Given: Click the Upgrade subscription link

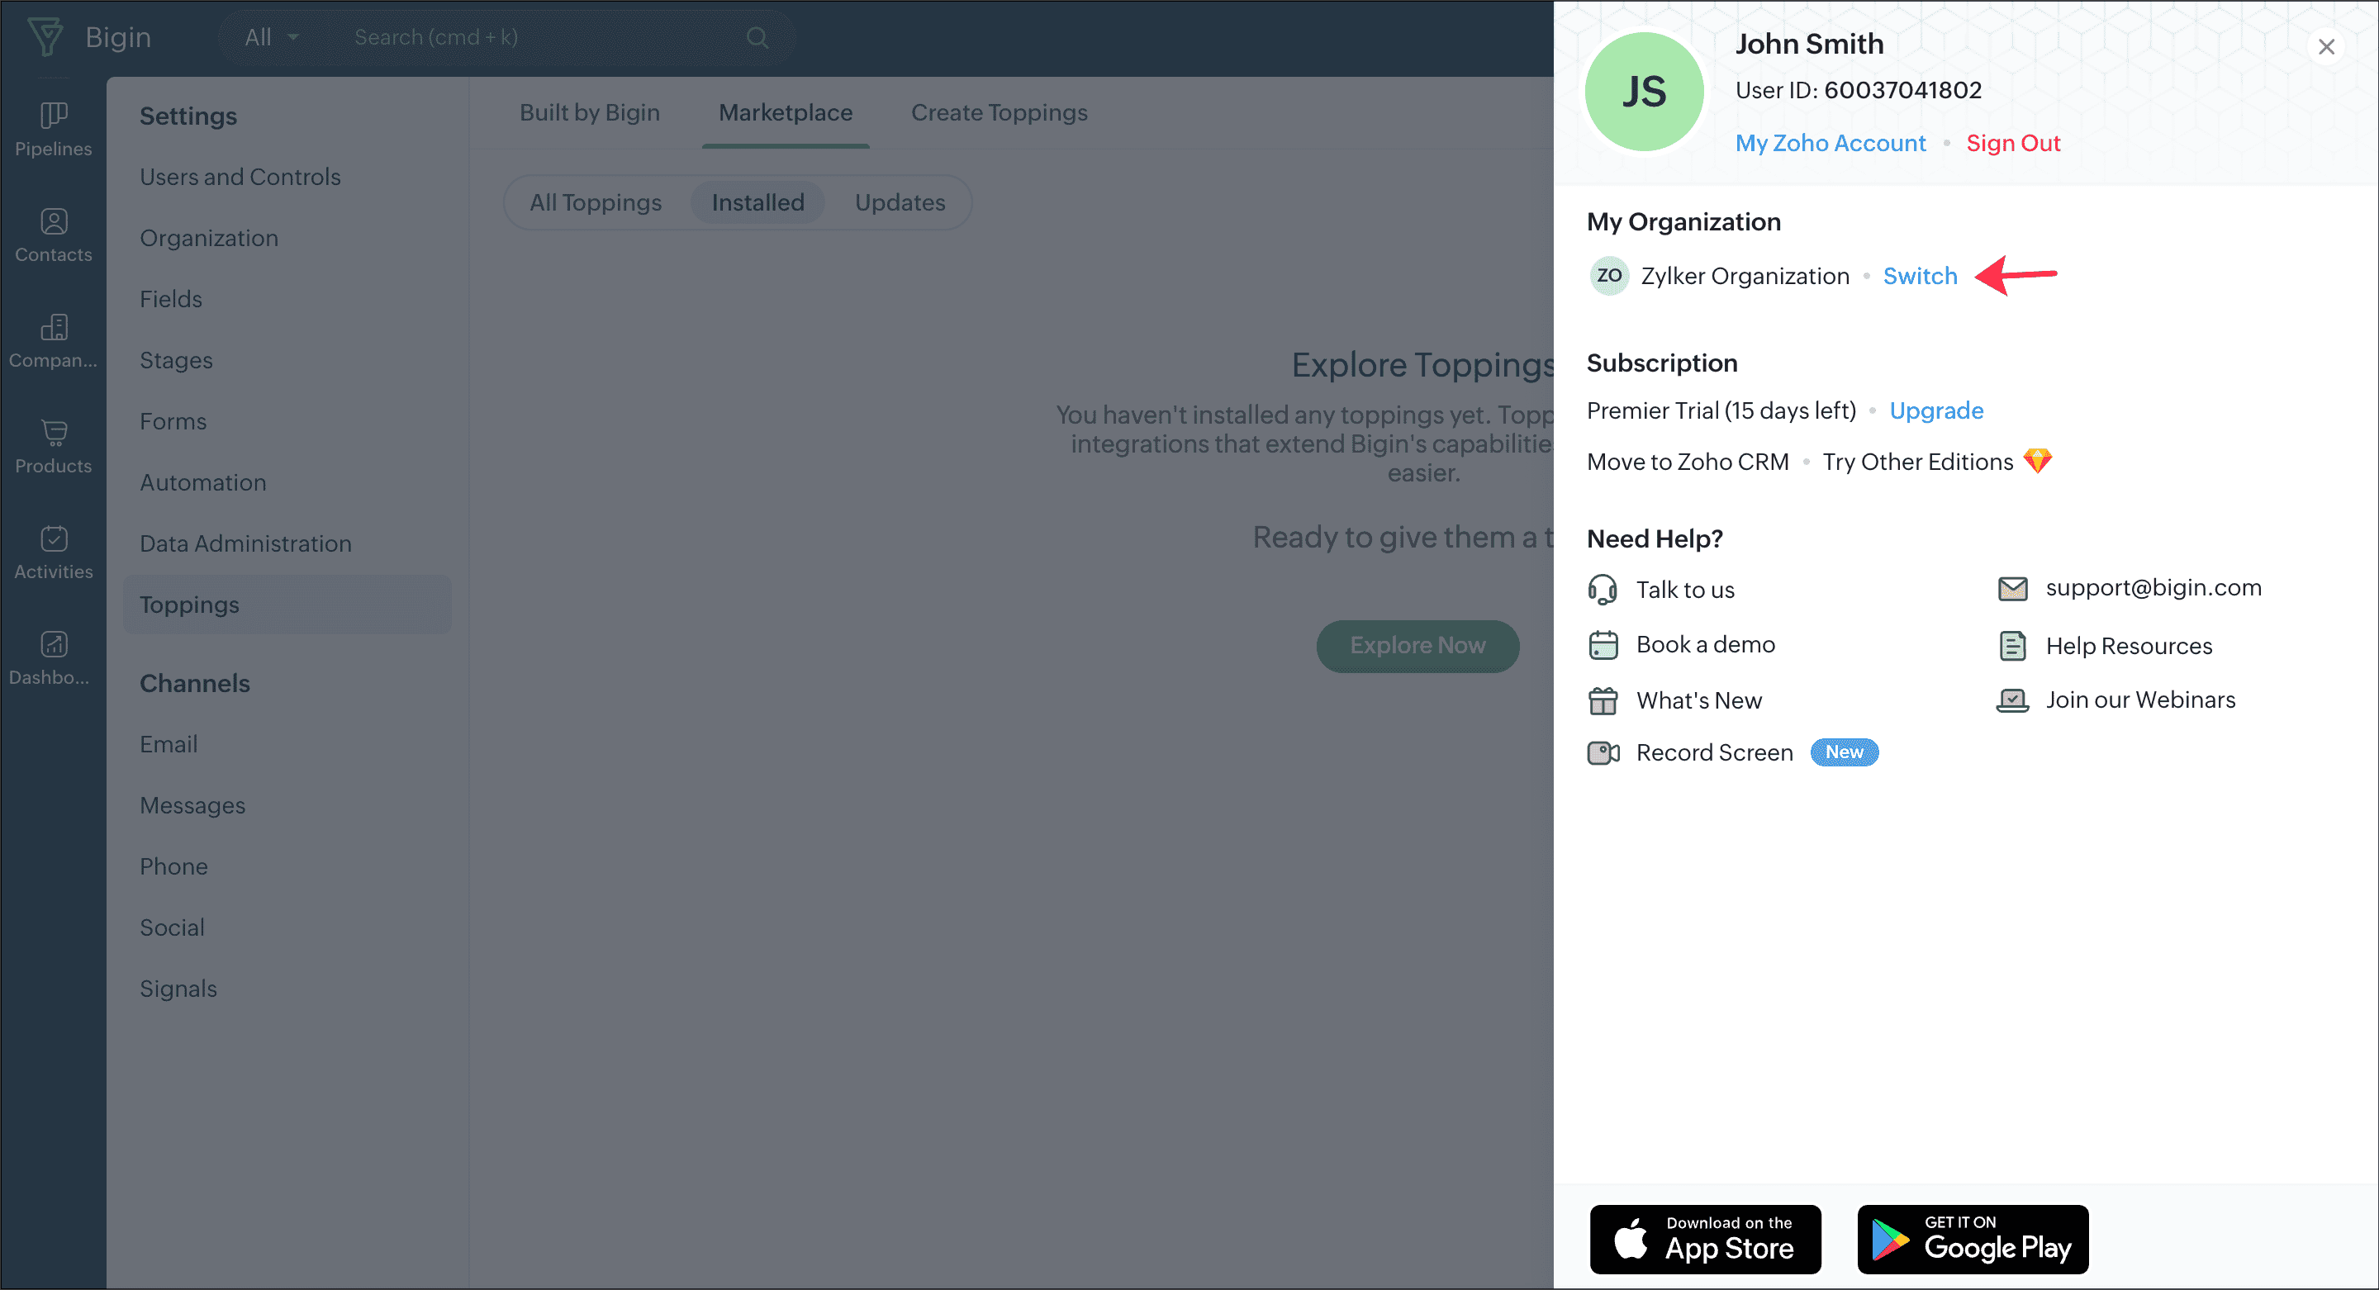Looking at the screenshot, I should click(1935, 410).
